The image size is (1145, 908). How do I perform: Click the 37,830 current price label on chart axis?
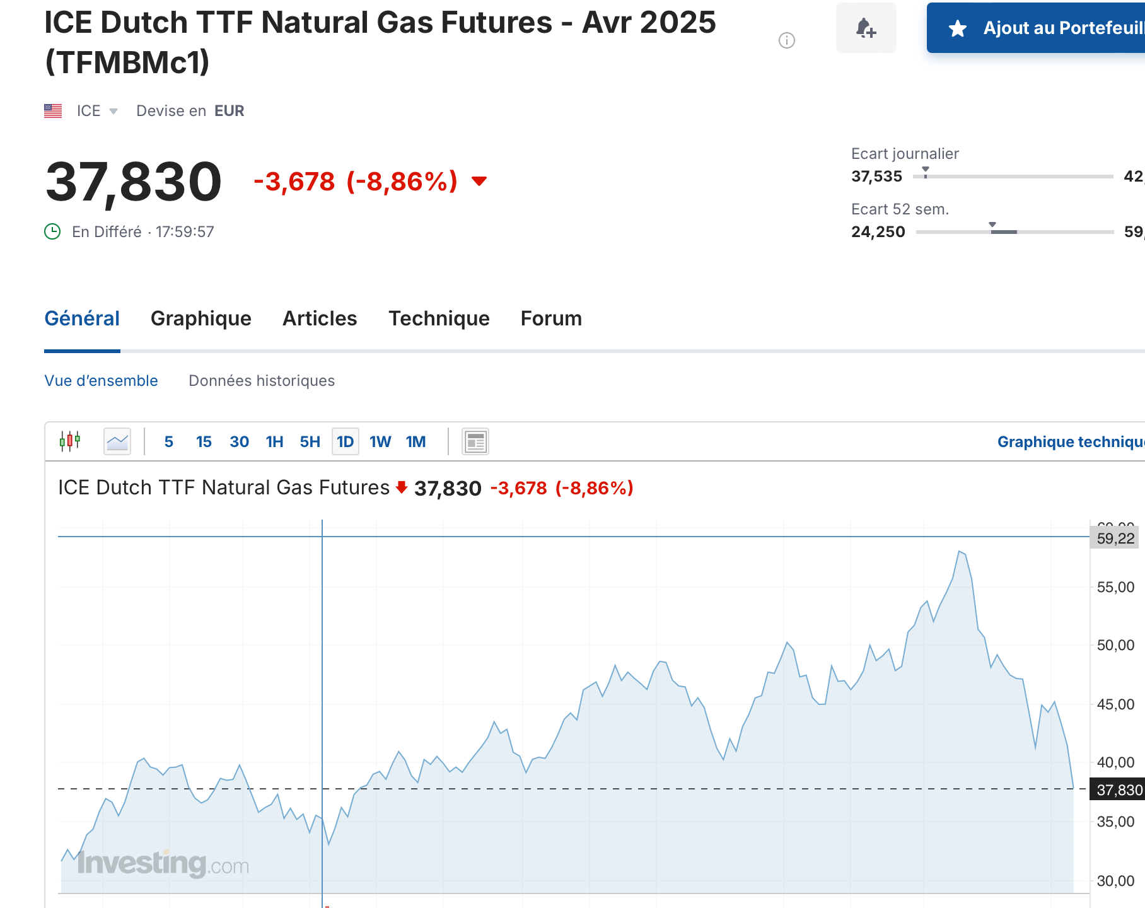[1119, 790]
